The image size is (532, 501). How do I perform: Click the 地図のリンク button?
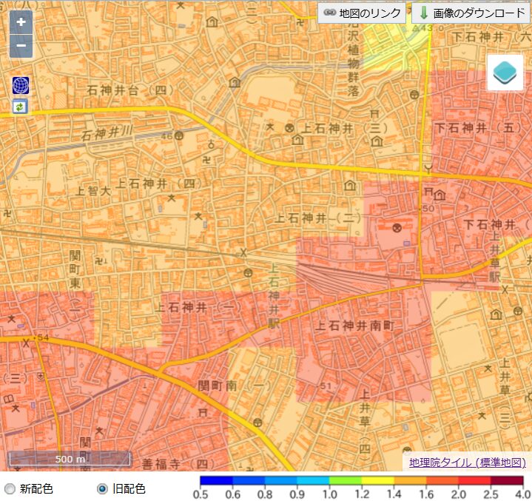[x=363, y=13]
